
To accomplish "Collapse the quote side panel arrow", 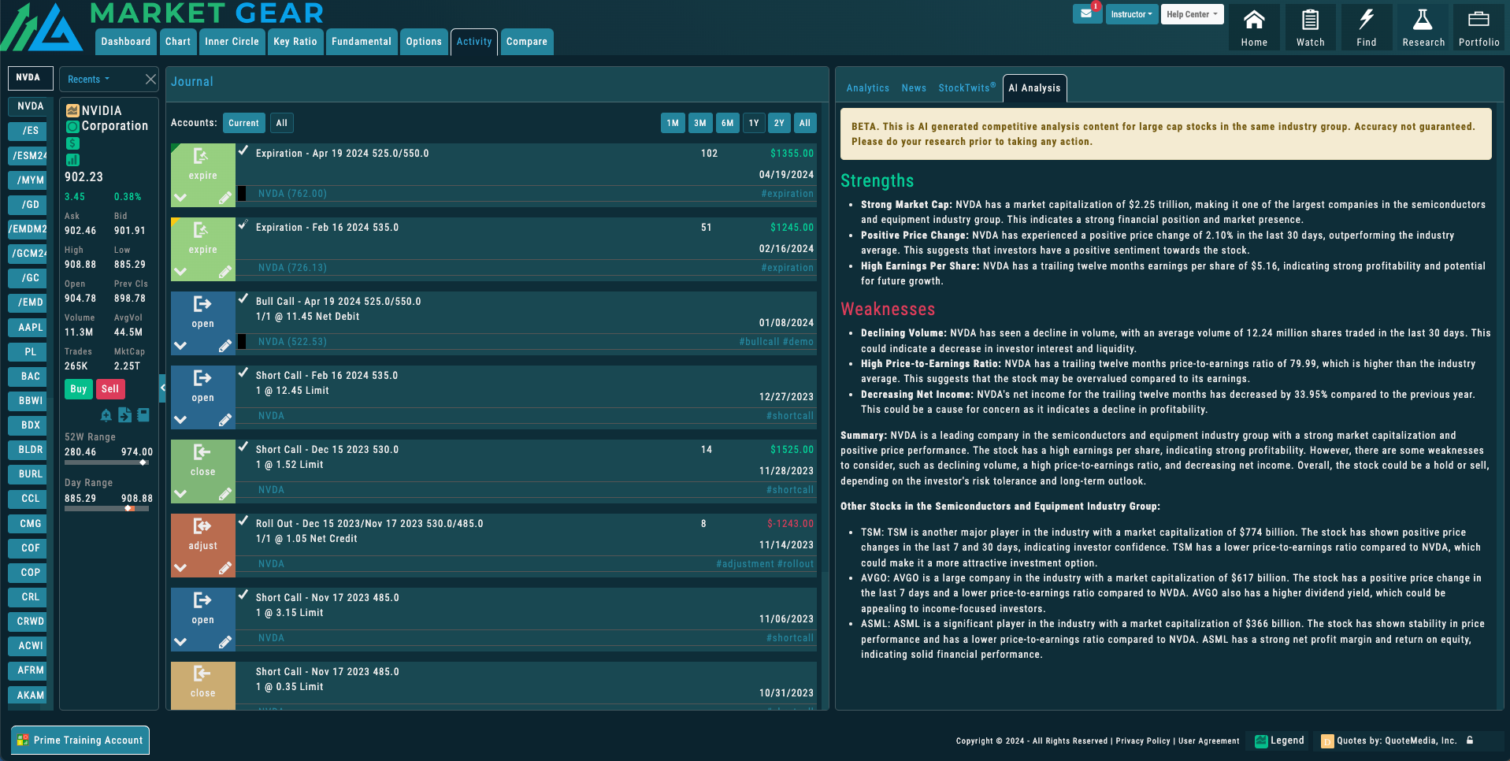I will (x=162, y=388).
